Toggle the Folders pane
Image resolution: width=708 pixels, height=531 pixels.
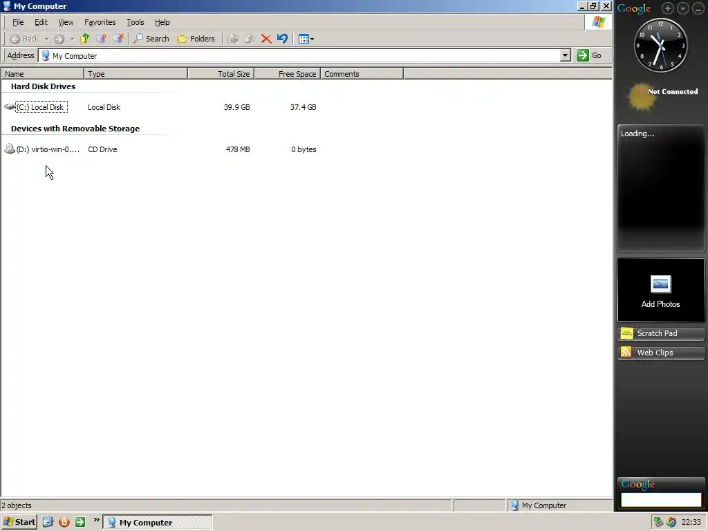pyautogui.click(x=196, y=39)
